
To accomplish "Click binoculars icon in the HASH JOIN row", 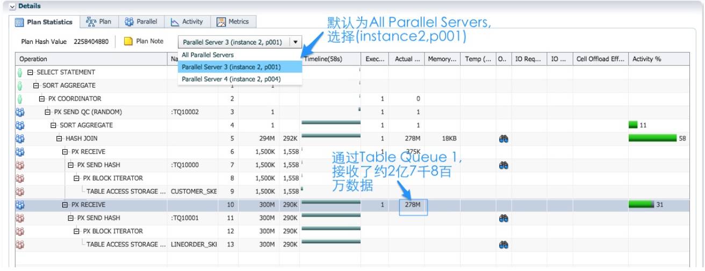I will 503,139.
